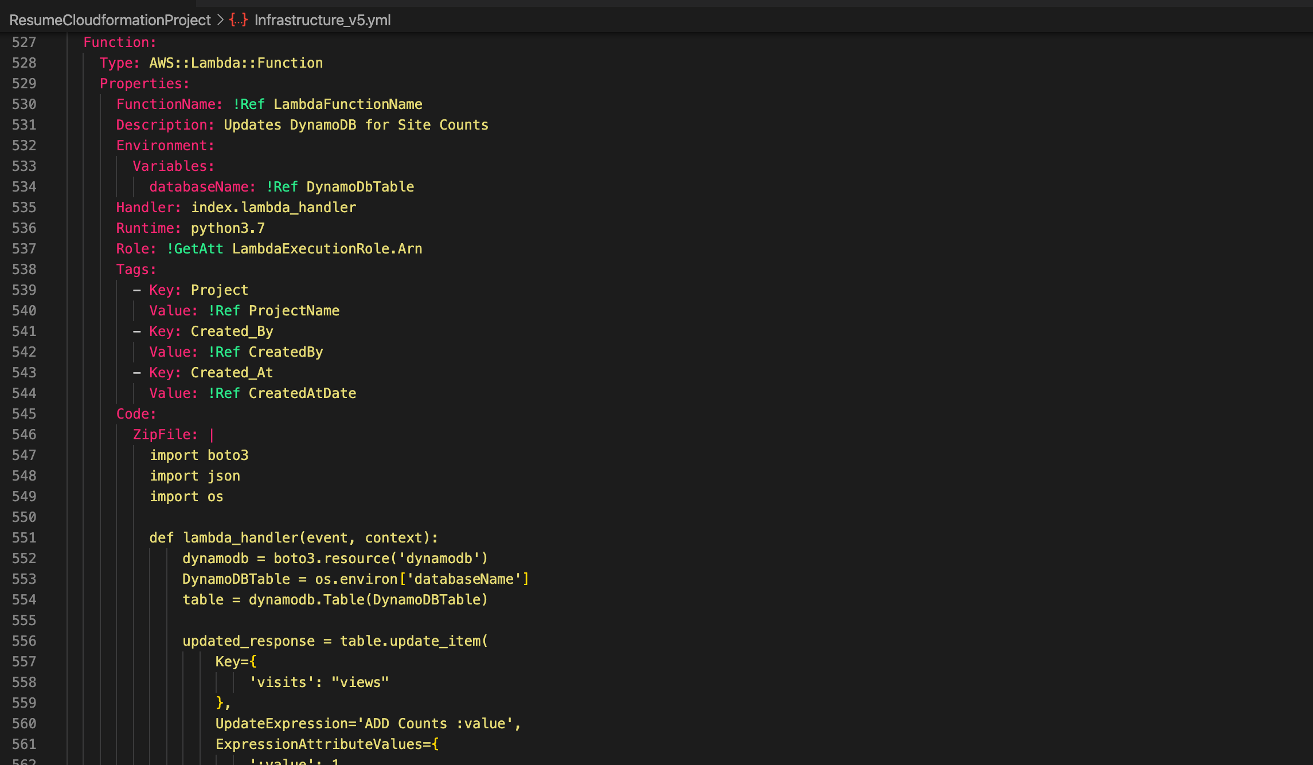Click the breadcrumb chevron separator

tap(220, 20)
